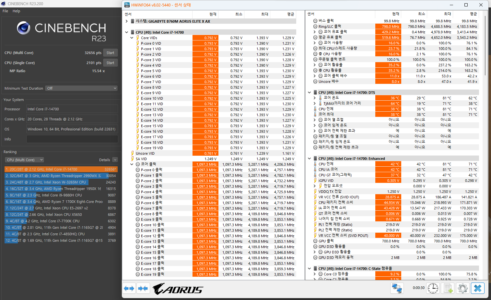
Task: Start the CPU (Multi Core) benchmark
Action: tap(111, 53)
